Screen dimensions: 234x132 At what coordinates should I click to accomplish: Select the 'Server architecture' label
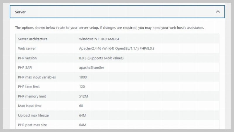coord(33,39)
